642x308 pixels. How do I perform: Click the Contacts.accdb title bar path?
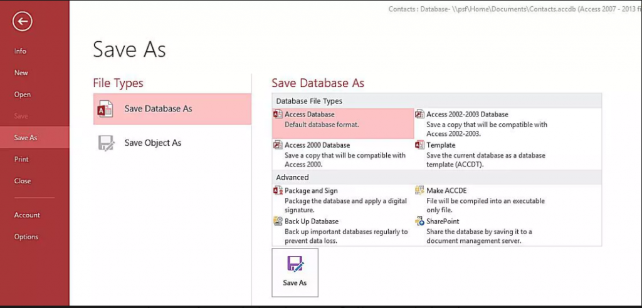tap(515, 8)
